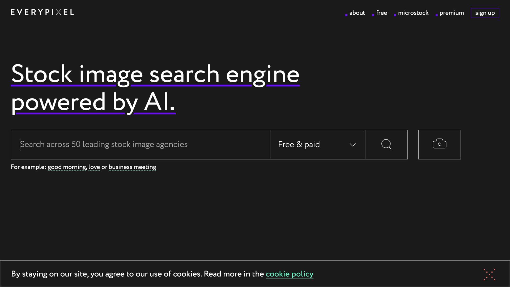Image resolution: width=510 pixels, height=287 pixels.
Task: Choose the business meeting example link
Action: (132, 167)
